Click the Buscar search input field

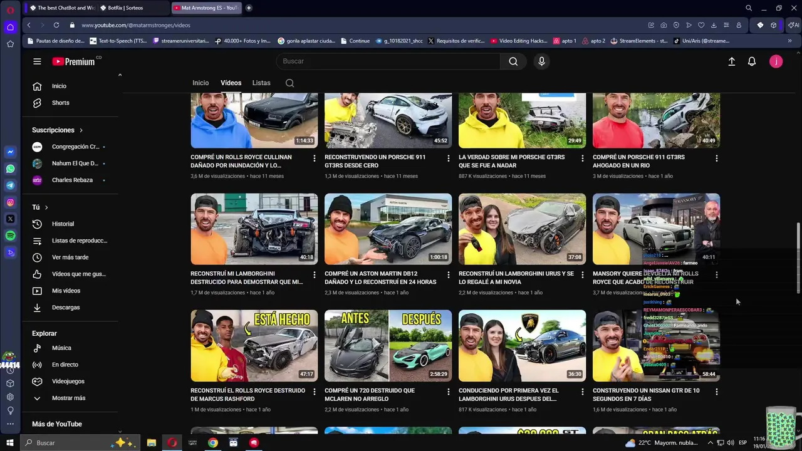388,61
